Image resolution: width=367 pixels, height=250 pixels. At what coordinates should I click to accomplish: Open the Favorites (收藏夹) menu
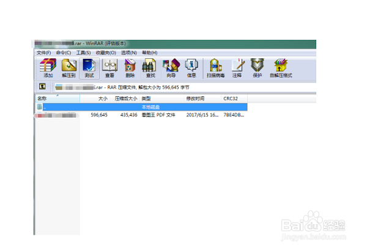click(106, 53)
